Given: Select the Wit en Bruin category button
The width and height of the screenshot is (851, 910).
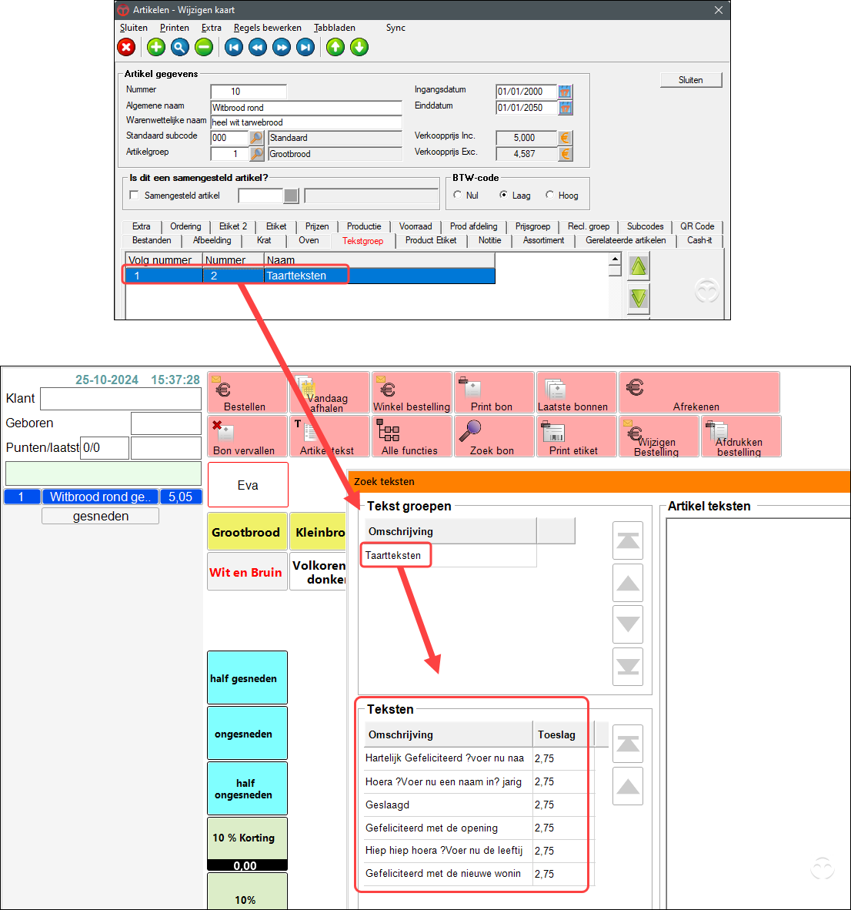Looking at the screenshot, I should [x=248, y=572].
